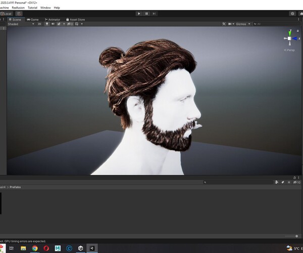Open the Window menu

point(45,8)
